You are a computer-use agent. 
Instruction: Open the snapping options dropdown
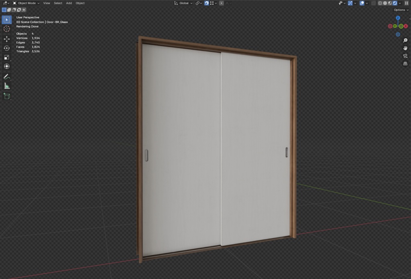pos(214,3)
